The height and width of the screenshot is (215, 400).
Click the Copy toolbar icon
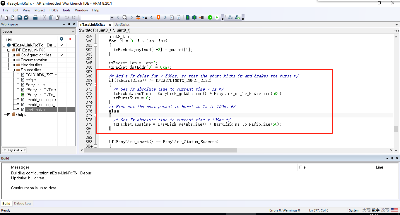51,18
